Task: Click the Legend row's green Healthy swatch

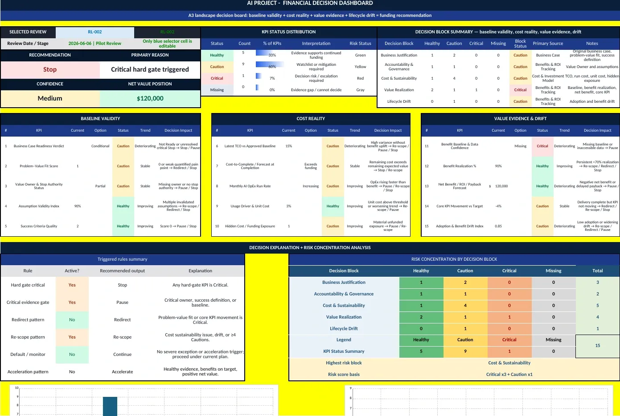Action: (x=421, y=340)
